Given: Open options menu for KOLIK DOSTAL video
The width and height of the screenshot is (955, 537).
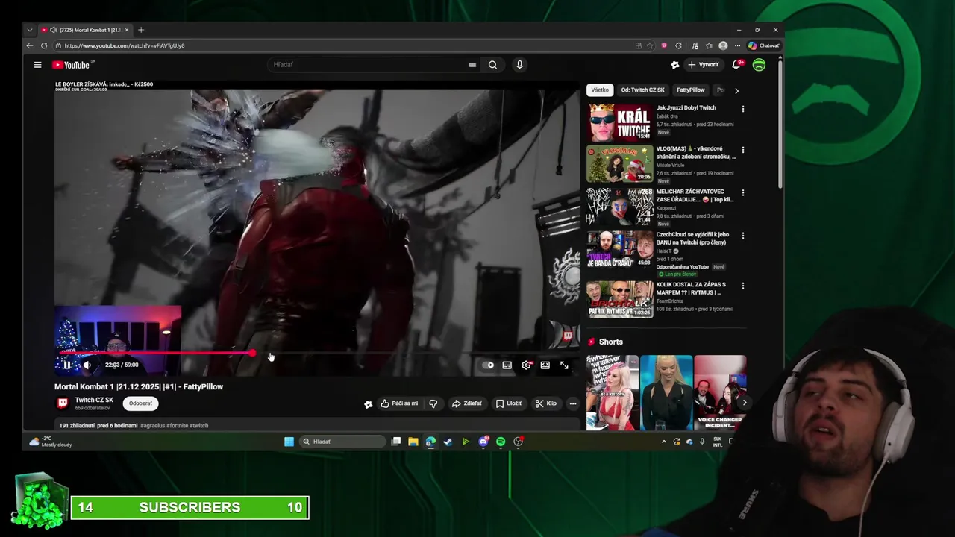Looking at the screenshot, I should coord(742,286).
